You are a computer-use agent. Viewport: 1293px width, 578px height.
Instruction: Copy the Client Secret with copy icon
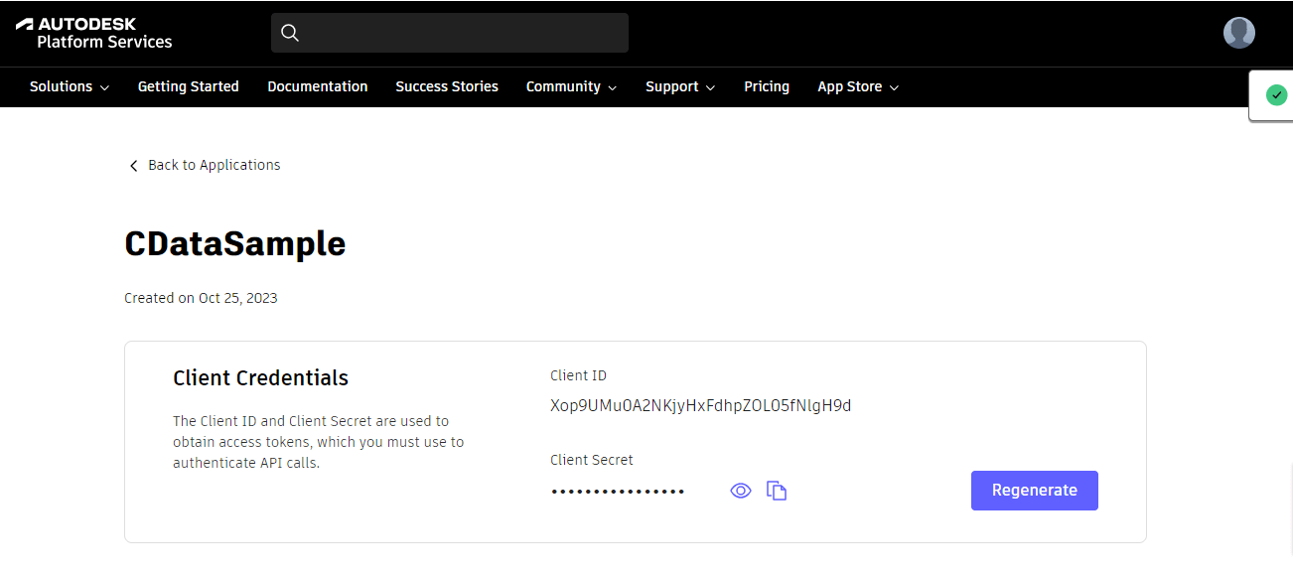[x=777, y=491]
